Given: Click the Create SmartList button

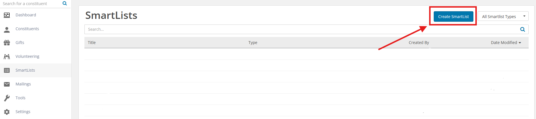Looking at the screenshot, I should [x=453, y=16].
